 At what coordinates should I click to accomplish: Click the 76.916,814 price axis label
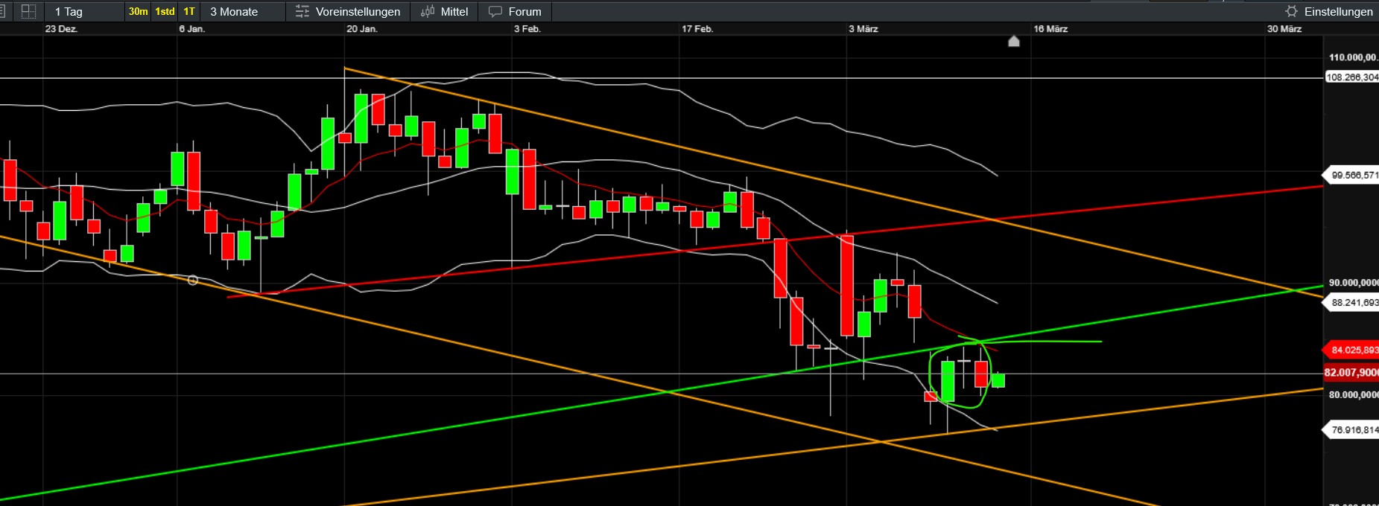click(1351, 430)
